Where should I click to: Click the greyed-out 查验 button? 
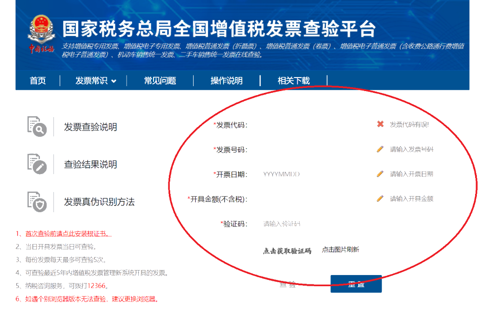pyautogui.click(x=288, y=284)
